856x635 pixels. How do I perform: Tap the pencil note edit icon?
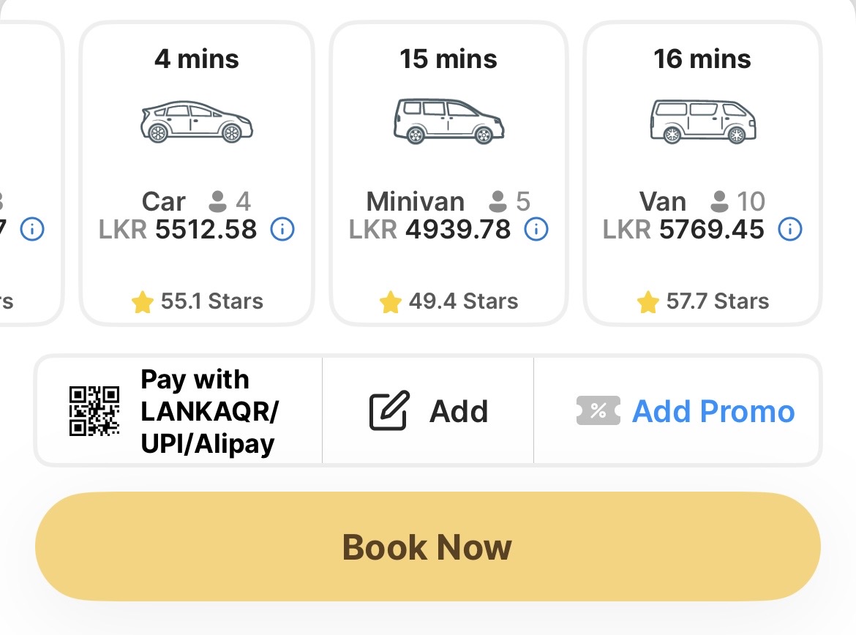pos(390,410)
